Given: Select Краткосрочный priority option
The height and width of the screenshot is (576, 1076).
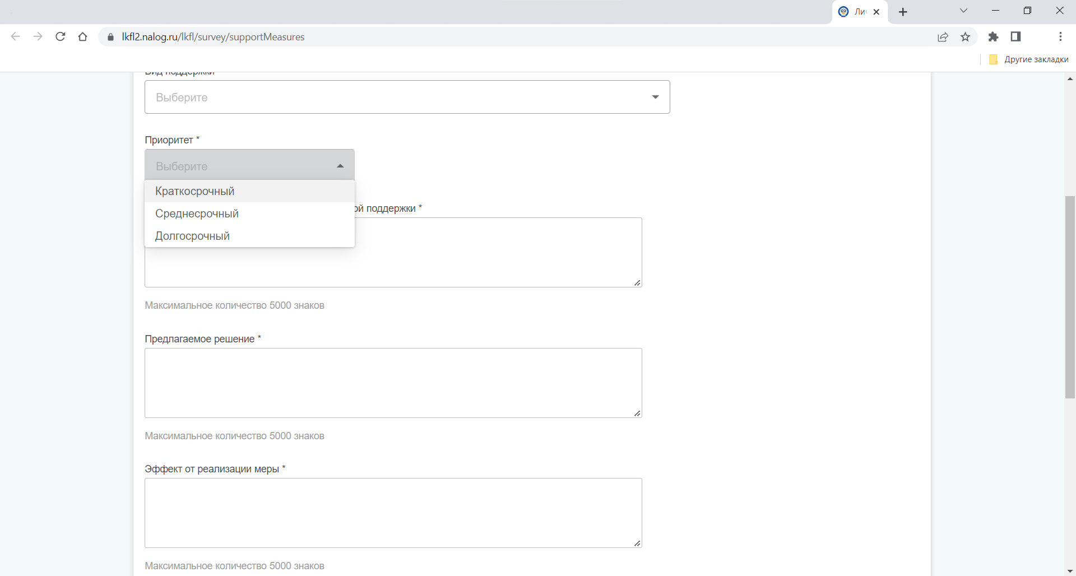Looking at the screenshot, I should (194, 191).
